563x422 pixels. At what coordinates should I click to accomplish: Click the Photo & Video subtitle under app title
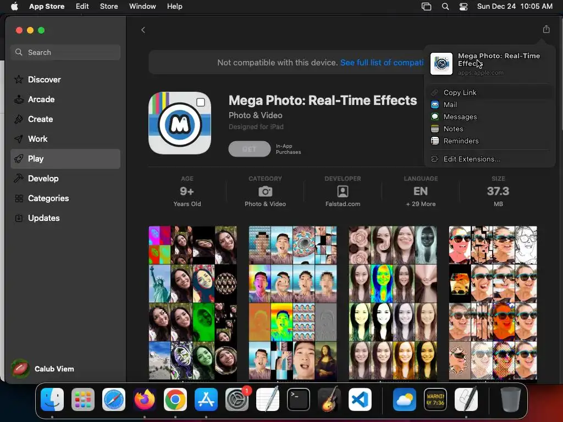tap(255, 115)
